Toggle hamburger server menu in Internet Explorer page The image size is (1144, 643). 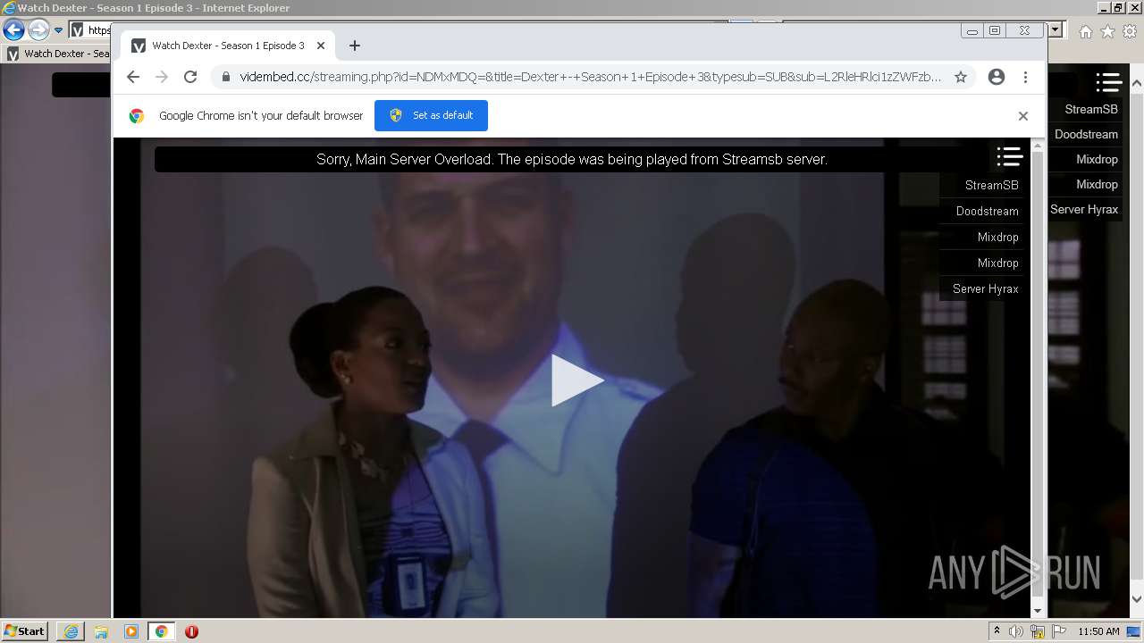(1109, 82)
